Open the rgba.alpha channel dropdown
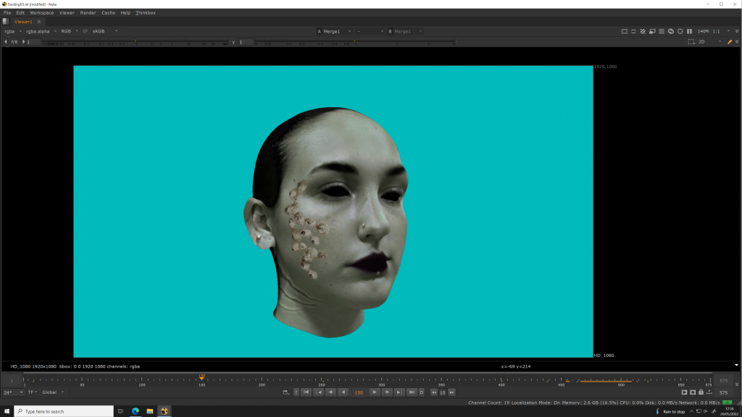The image size is (742, 417). pos(41,31)
